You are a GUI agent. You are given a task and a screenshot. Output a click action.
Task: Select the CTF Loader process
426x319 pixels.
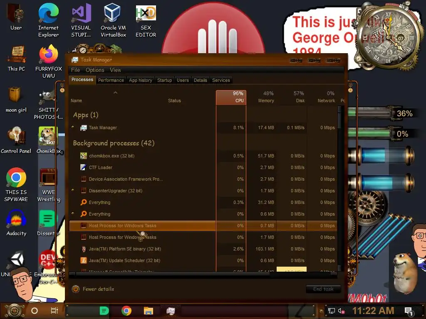coord(203,167)
